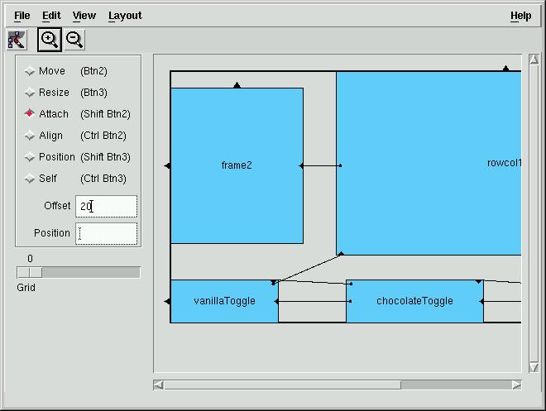Click the left attachment arrow of vanillaToggle
This screenshot has width=546, height=411.
(167, 301)
